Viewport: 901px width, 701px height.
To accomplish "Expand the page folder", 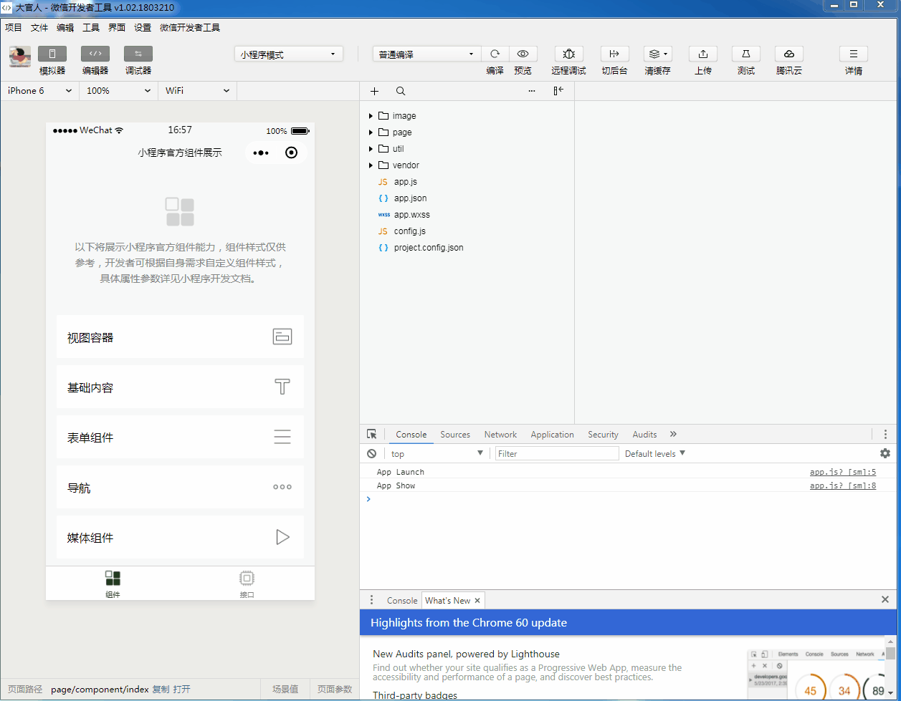I will pos(371,132).
